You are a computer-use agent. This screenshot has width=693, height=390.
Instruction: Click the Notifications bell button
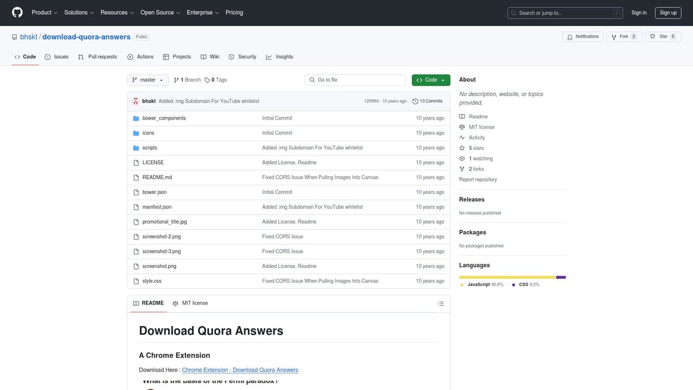click(582, 37)
